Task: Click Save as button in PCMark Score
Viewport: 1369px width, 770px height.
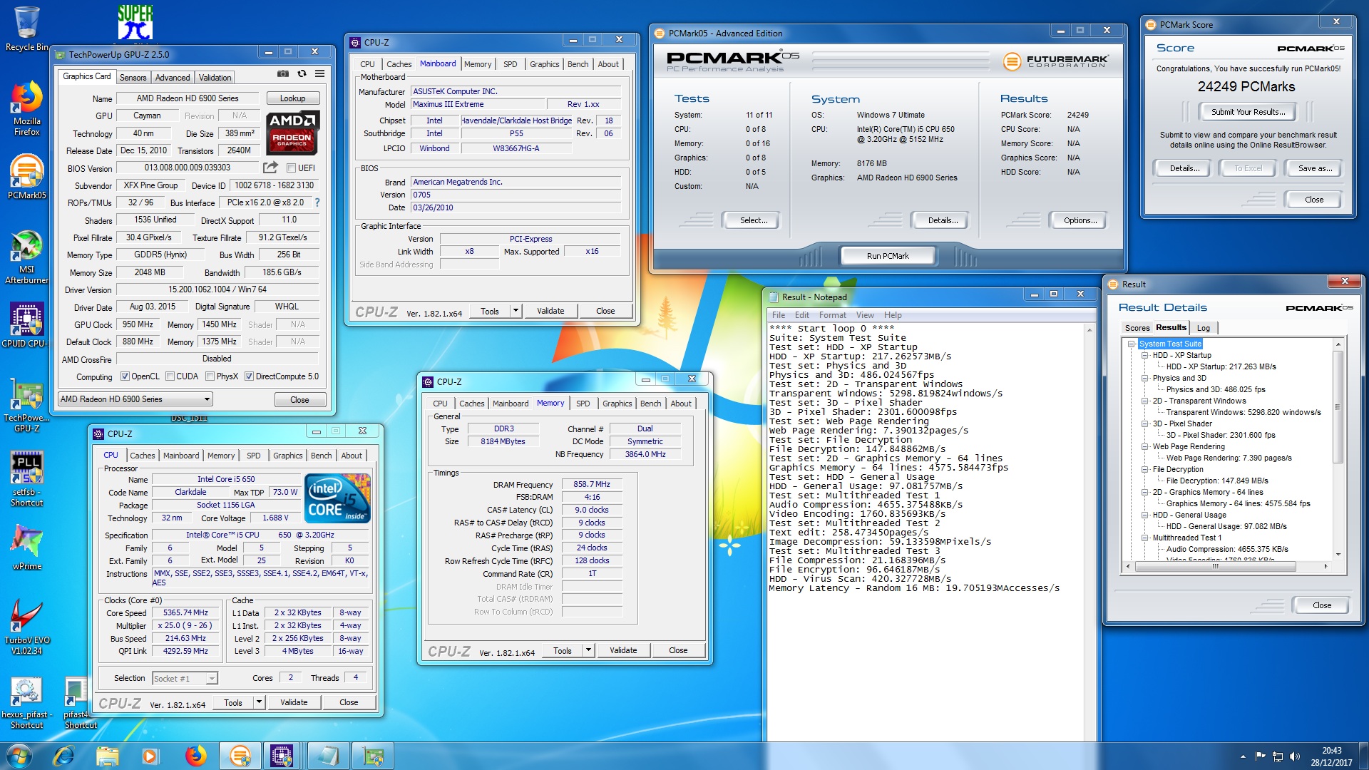Action: [x=1314, y=168]
